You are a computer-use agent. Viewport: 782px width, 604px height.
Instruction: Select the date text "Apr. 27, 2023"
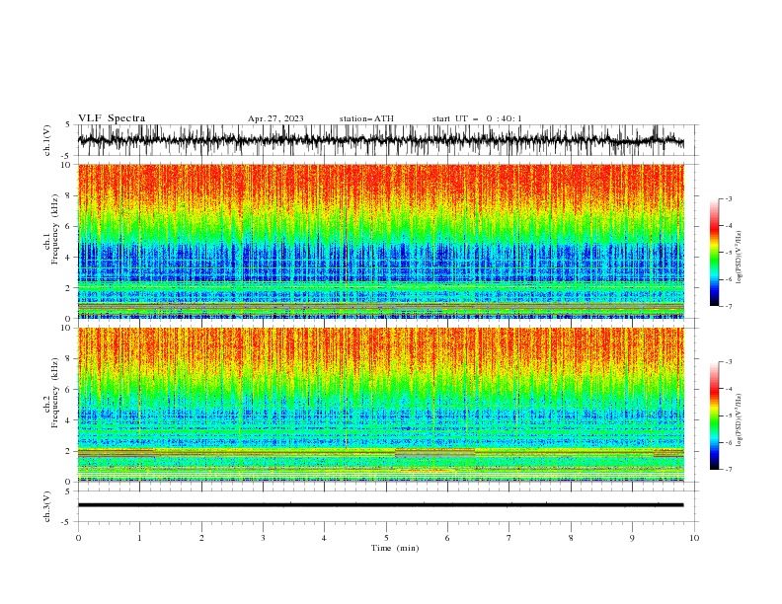(x=275, y=118)
